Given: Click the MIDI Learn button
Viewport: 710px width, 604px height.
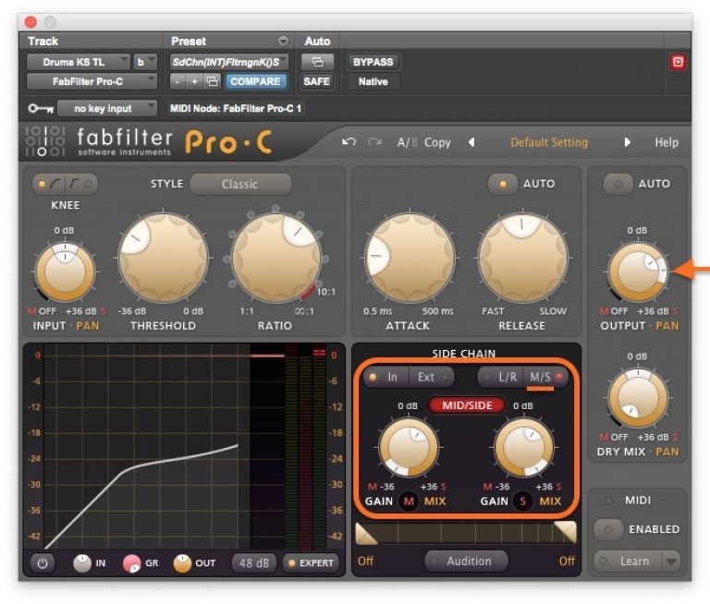Looking at the screenshot, I should 628,562.
